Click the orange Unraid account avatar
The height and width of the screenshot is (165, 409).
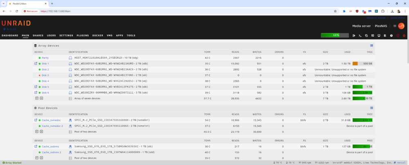click(401, 26)
